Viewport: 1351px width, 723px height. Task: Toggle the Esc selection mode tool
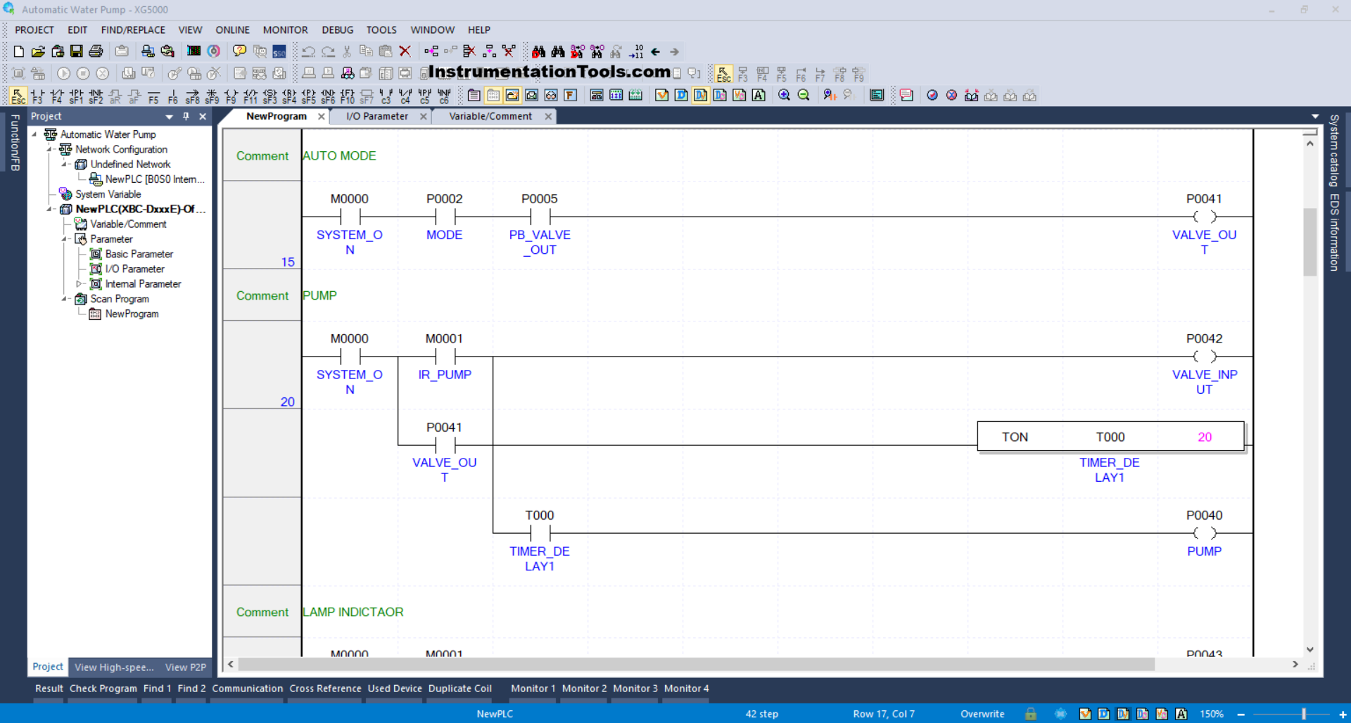(x=18, y=96)
